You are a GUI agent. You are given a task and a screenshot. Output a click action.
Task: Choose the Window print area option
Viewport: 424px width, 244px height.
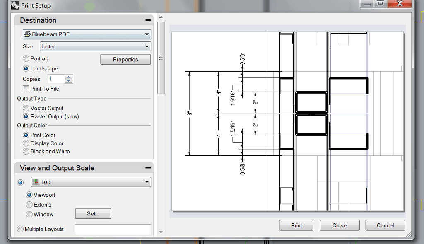29,215
